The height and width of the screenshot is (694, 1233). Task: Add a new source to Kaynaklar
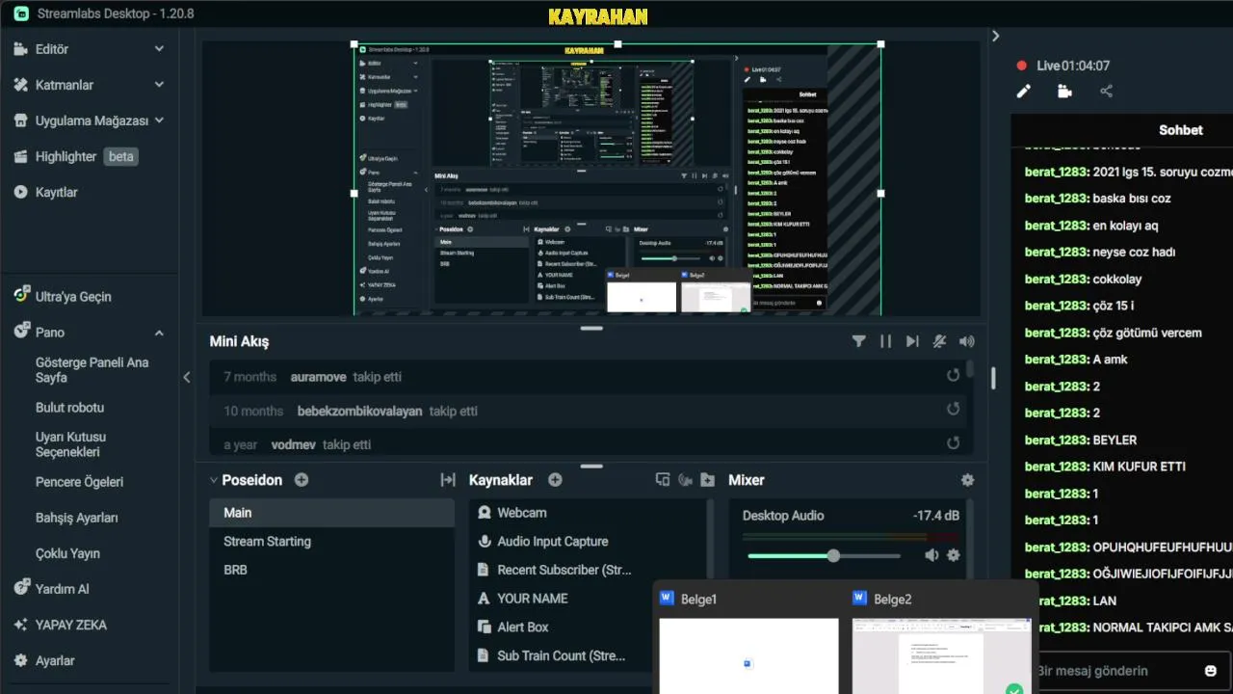point(555,480)
